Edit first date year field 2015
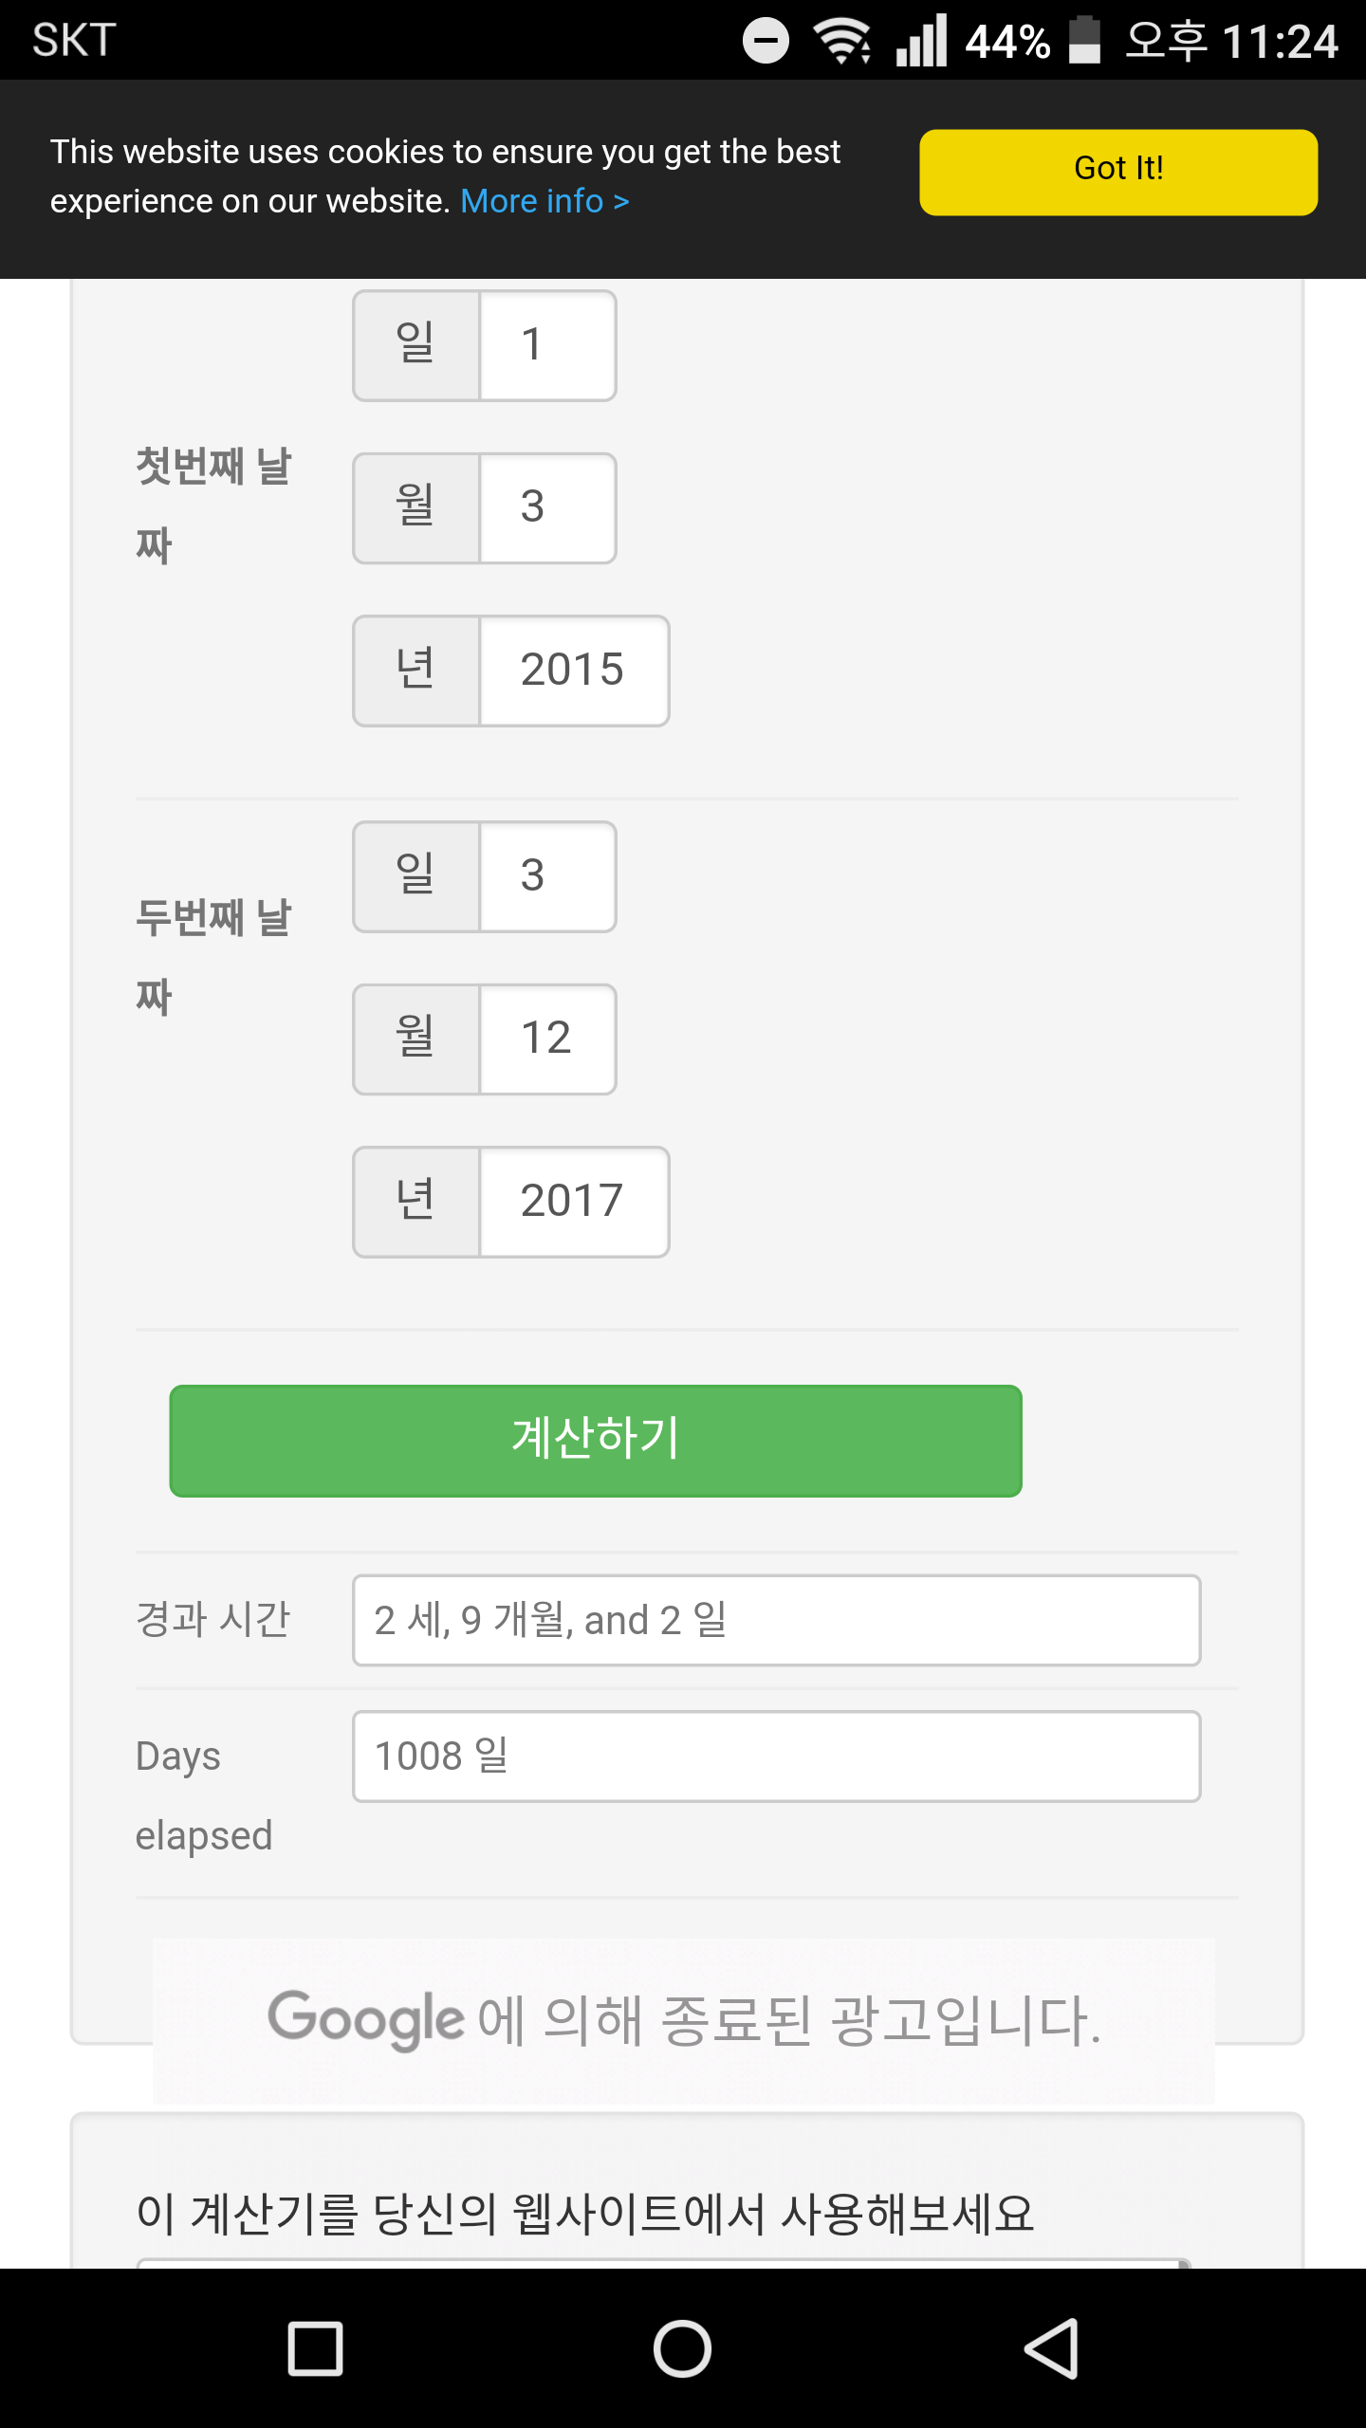 pos(573,671)
